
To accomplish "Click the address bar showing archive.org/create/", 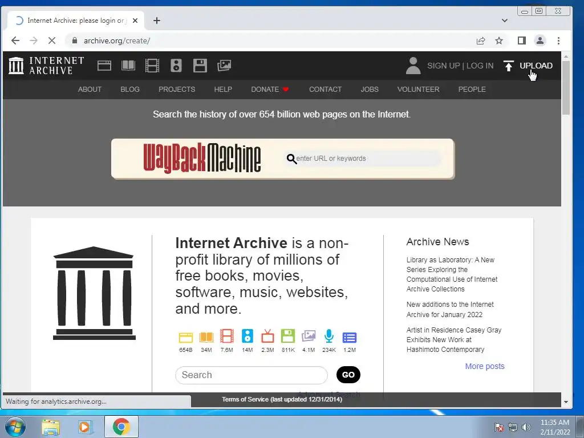I will tap(268, 40).
